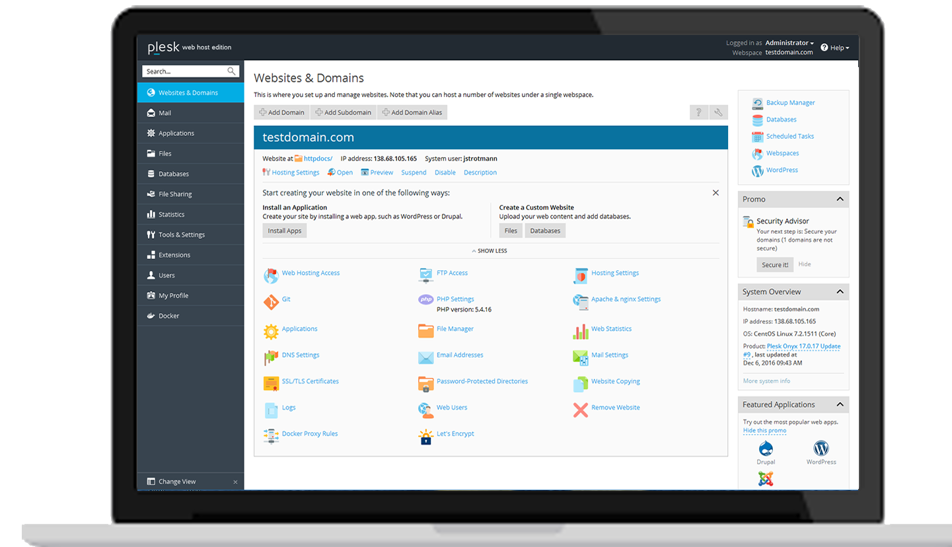Click Change View at sidebar bottom
Screen dimensions: 952x547
[177, 482]
